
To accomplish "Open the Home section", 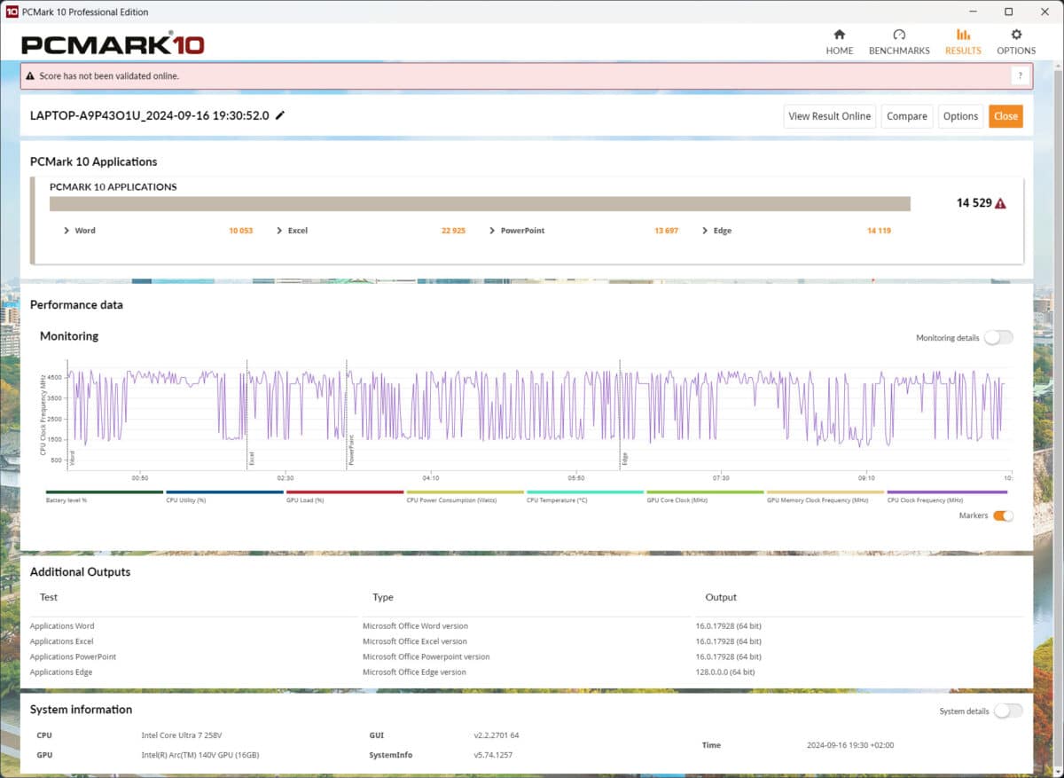I will point(839,42).
